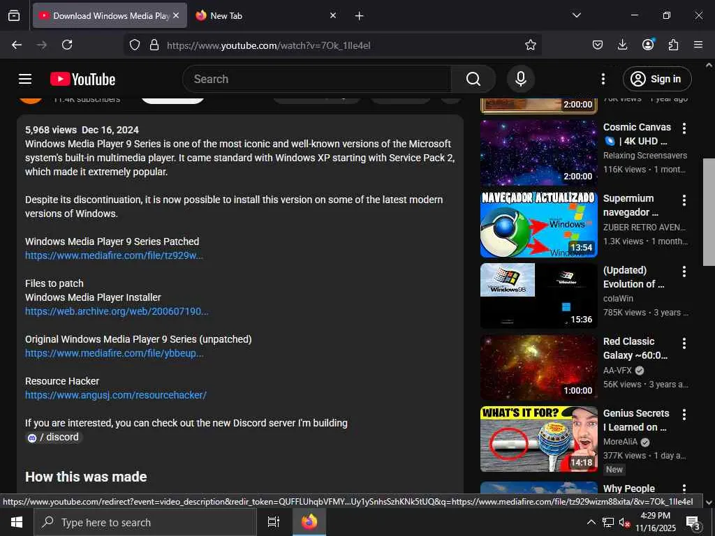This screenshot has width=715, height=536.
Task: Open YouTube guide hamburger menu
Action: [x=25, y=79]
